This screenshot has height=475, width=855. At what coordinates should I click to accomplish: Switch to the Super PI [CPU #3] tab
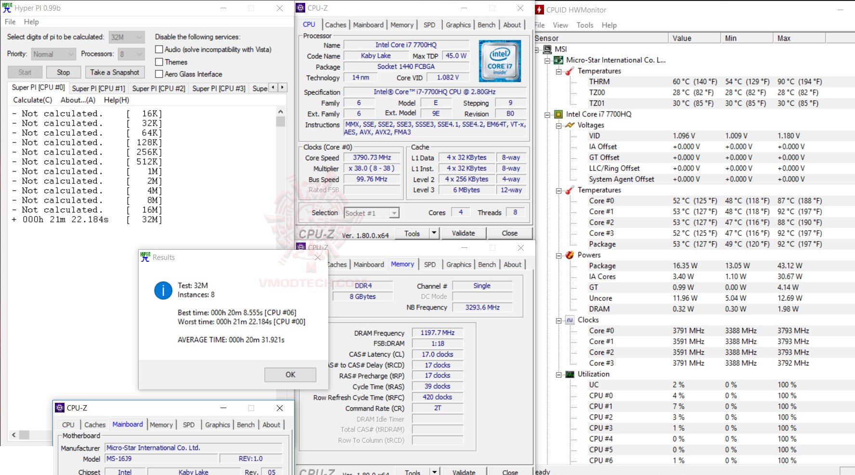point(219,89)
